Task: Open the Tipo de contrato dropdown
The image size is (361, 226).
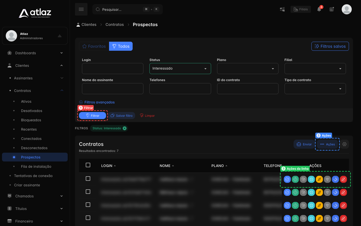Action: [x=315, y=89]
